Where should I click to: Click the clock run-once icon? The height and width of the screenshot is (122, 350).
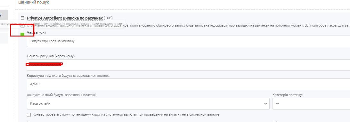click(22, 26)
